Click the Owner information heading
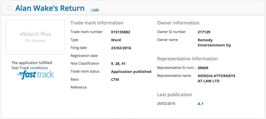Image resolution: width=266 pixels, height=119 pixels. [178, 23]
